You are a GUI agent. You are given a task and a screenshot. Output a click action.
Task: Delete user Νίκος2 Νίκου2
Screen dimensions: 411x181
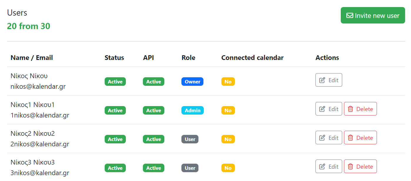(360, 138)
